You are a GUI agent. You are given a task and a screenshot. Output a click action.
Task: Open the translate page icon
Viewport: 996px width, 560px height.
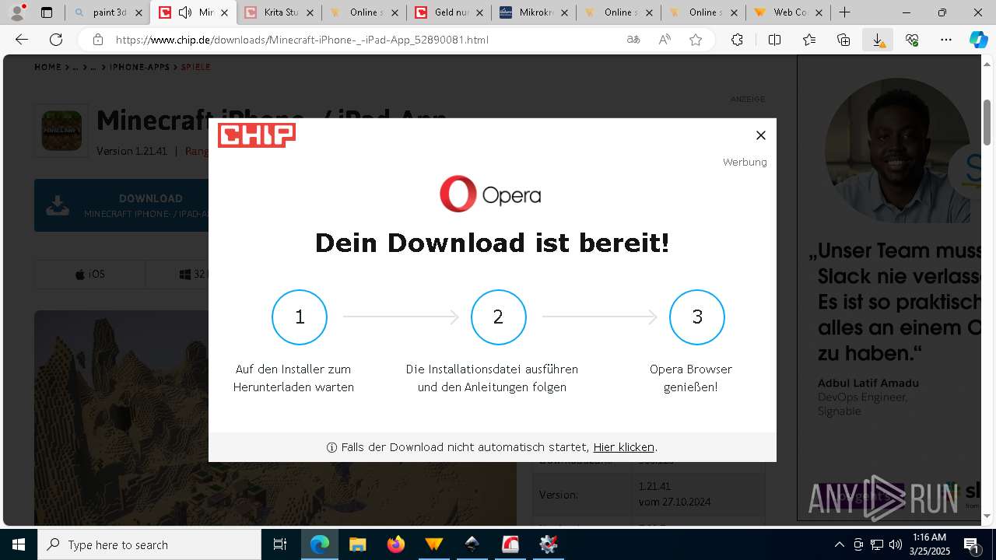633,40
